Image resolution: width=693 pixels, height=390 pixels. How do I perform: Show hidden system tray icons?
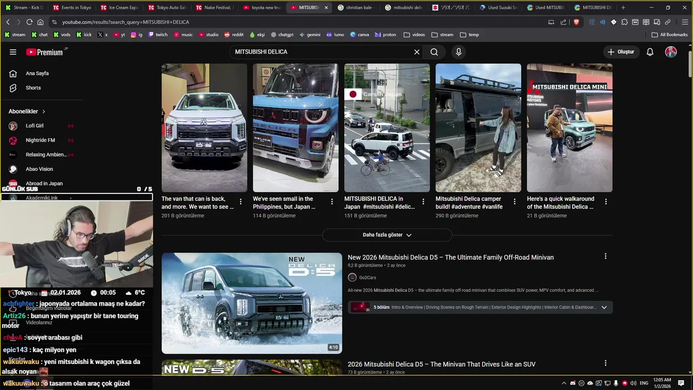click(x=564, y=383)
